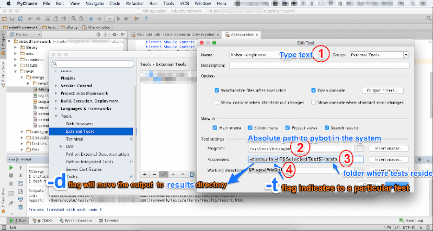The image size is (433, 231).
Task: Click the Up stack trace arrow in Run panel
Action: pos(20,168)
